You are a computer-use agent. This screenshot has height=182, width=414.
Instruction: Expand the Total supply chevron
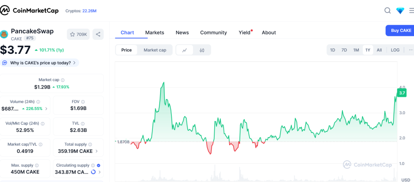[x=96, y=151]
